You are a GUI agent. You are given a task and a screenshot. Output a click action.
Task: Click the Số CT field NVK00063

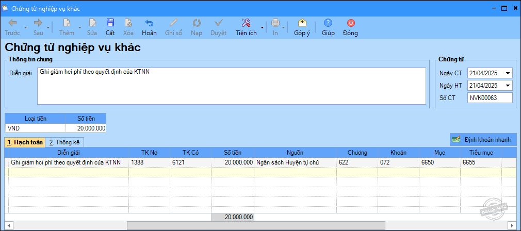pyautogui.click(x=490, y=98)
